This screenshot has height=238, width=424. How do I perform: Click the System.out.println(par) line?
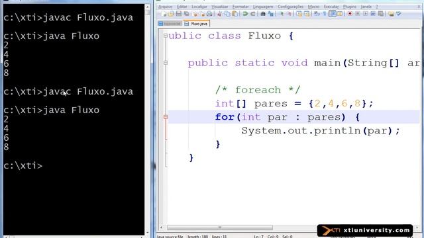coord(321,131)
